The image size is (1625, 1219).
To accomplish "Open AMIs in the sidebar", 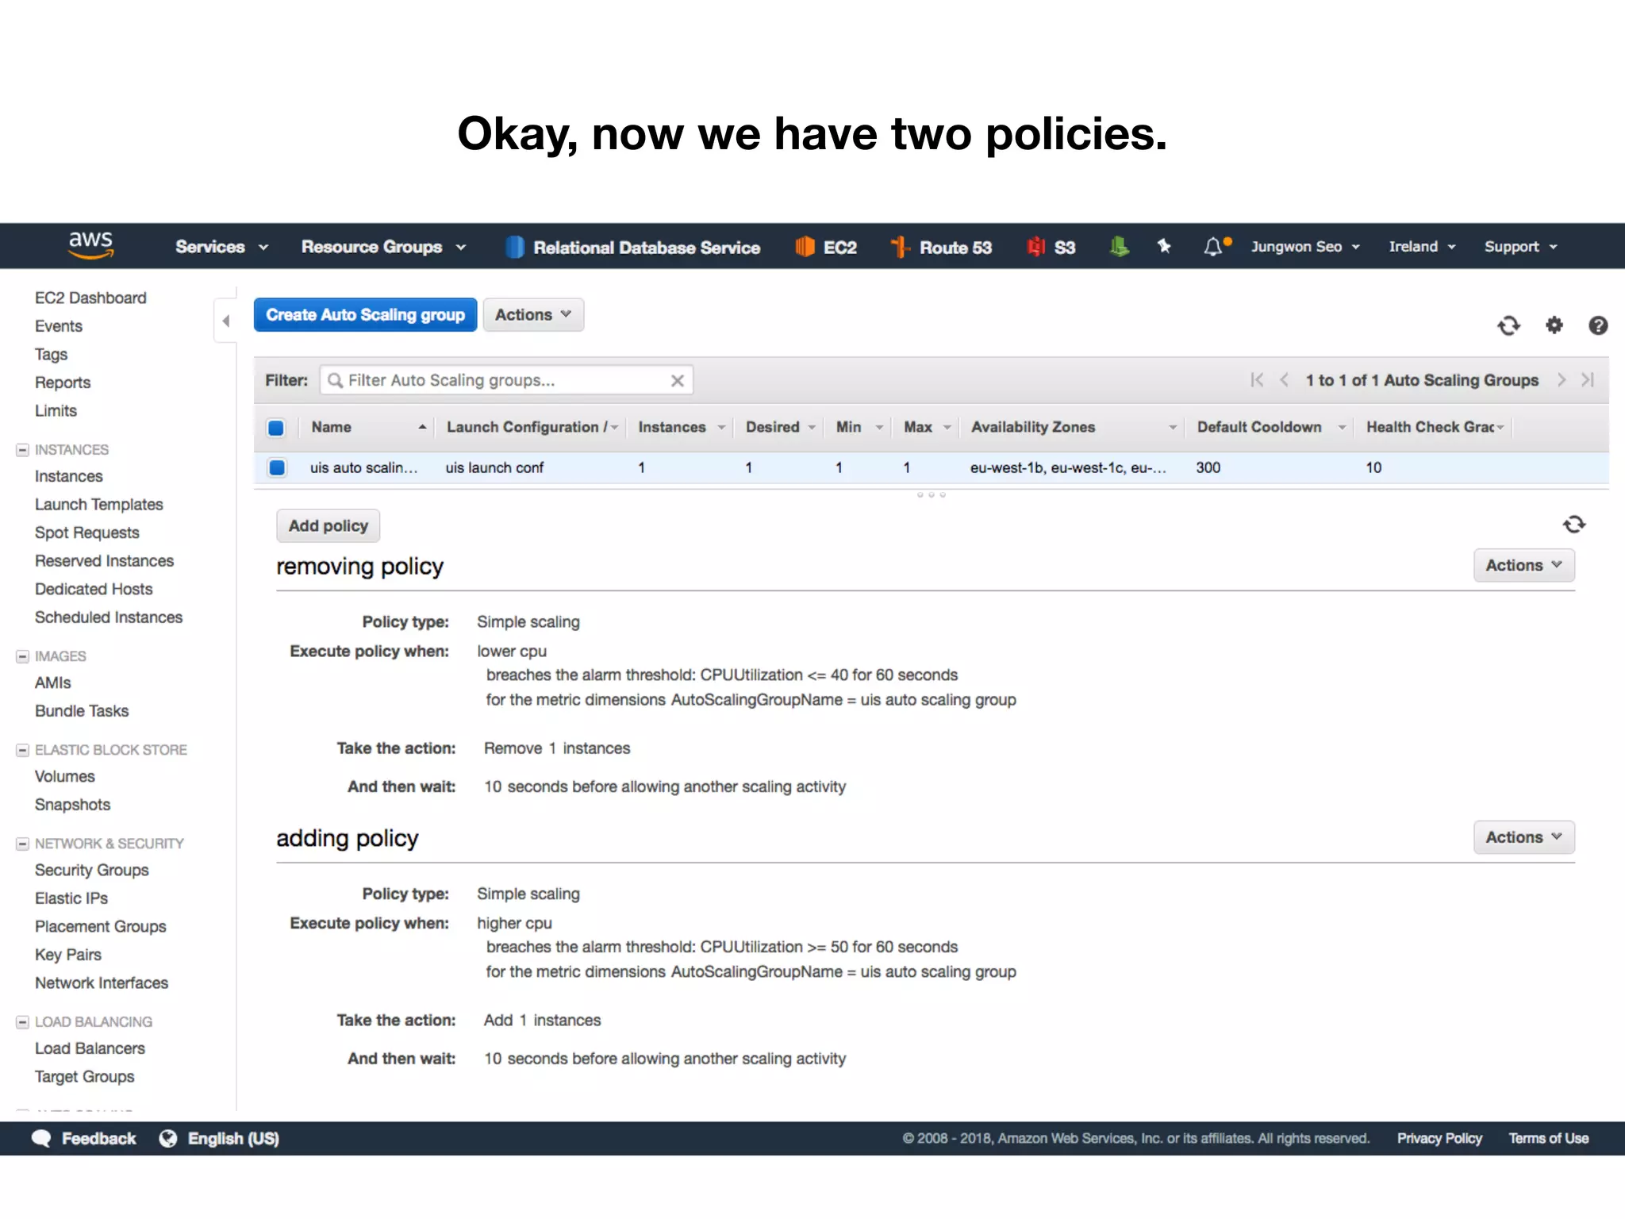I will [52, 683].
